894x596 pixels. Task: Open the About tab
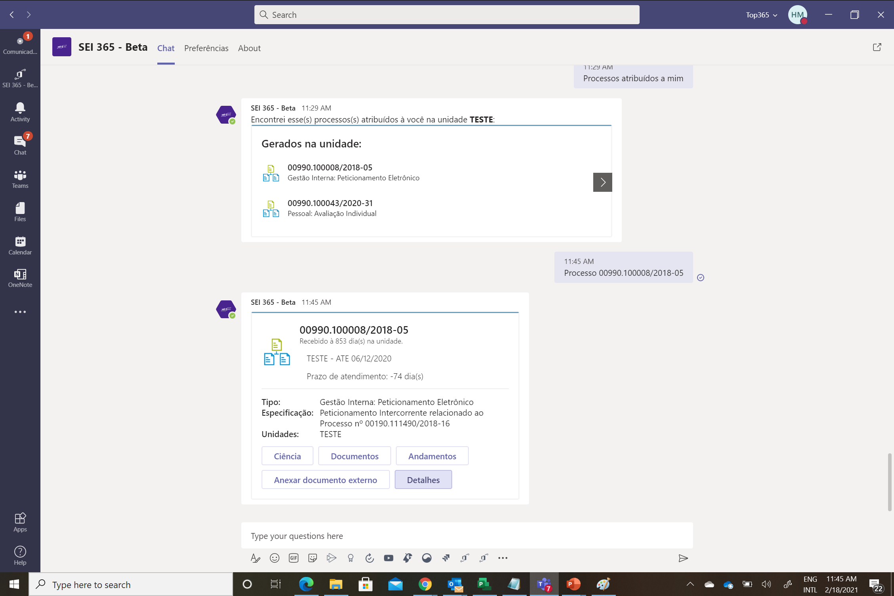click(x=249, y=48)
